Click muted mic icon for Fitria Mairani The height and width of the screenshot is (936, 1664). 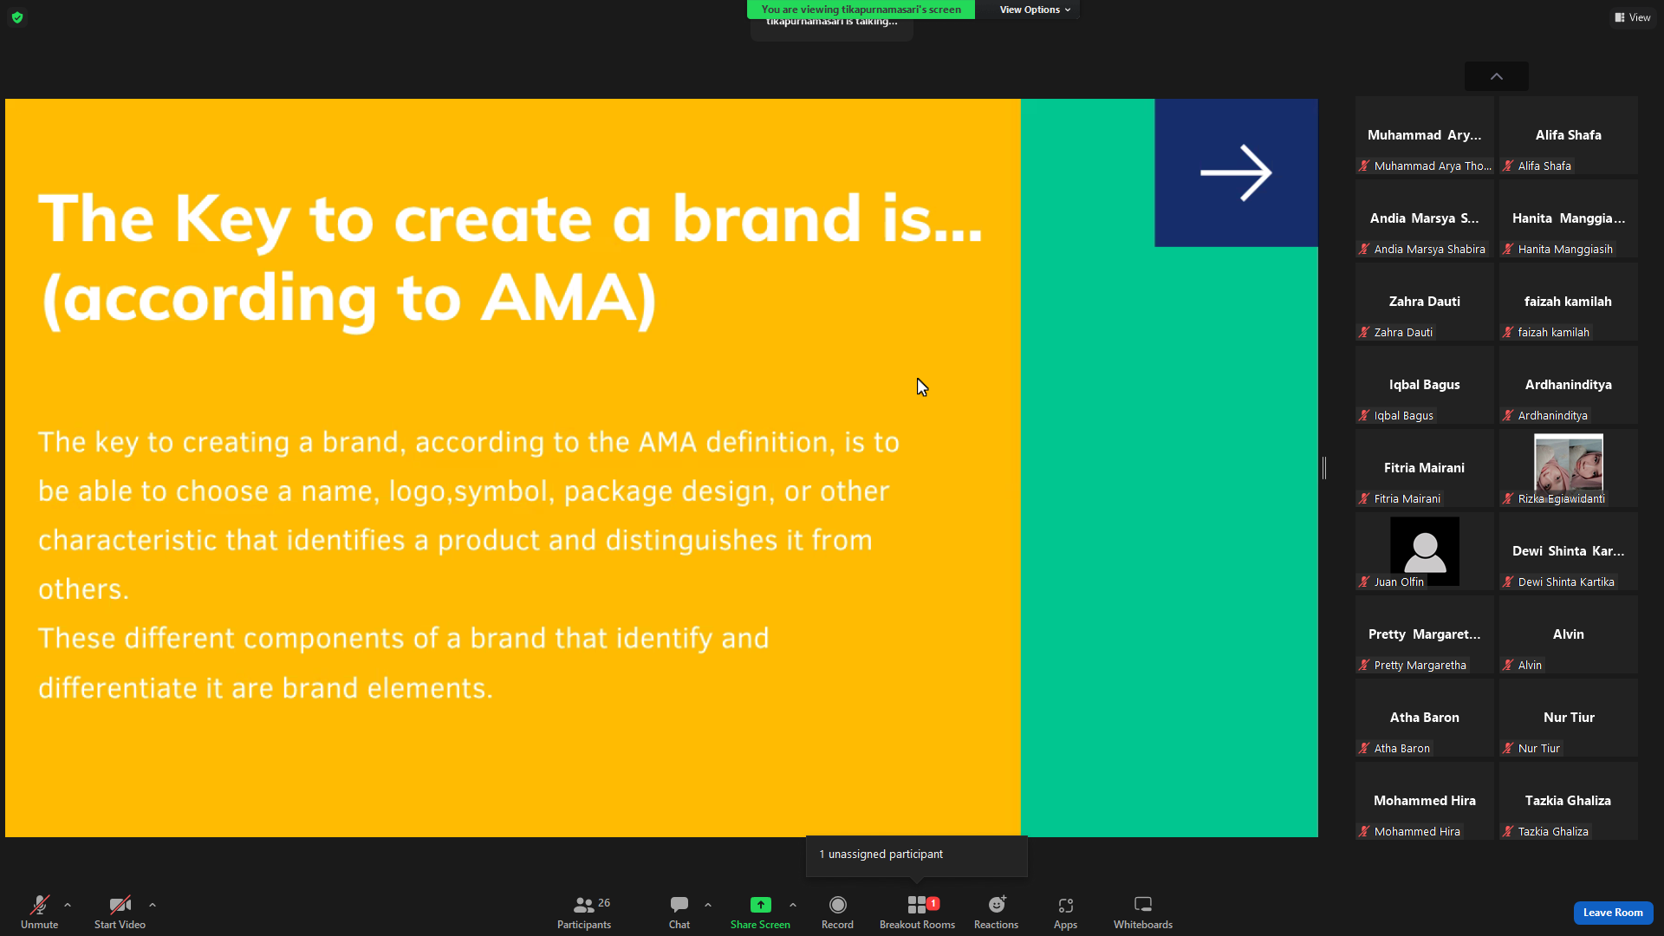pyautogui.click(x=1364, y=498)
